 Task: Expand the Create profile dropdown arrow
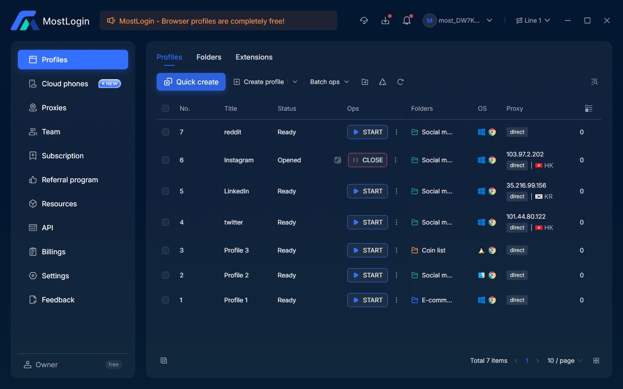[295, 82]
